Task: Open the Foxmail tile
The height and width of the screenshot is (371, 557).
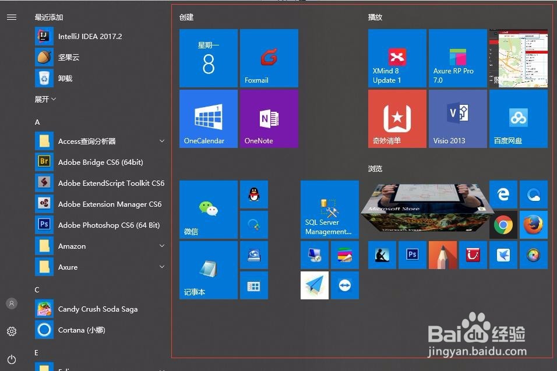Action: click(x=269, y=58)
